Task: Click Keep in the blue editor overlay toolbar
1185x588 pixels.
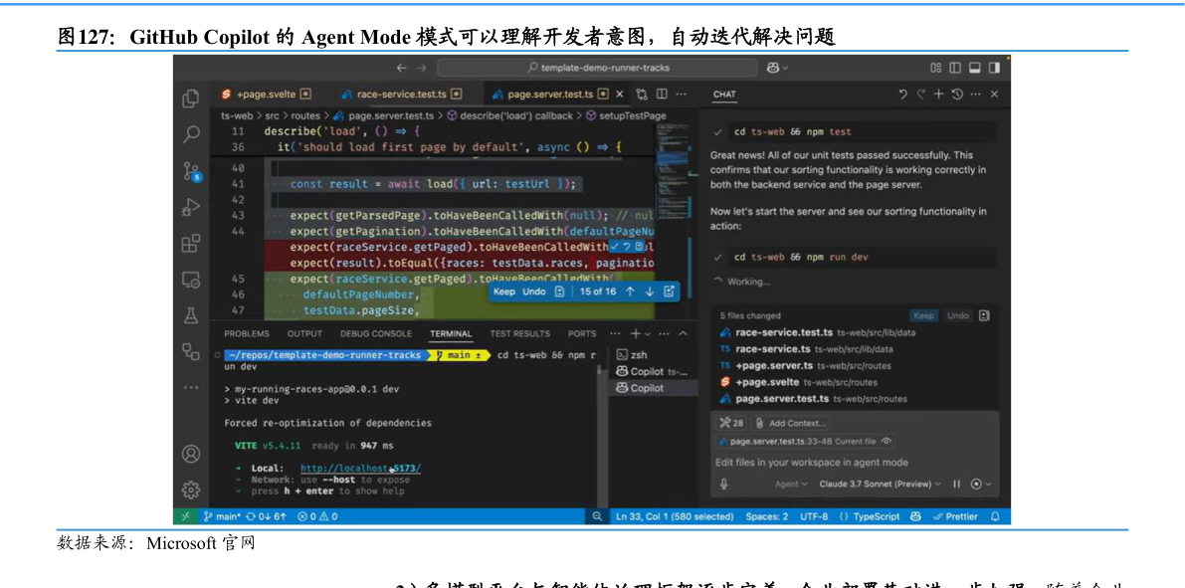Action: [x=504, y=292]
